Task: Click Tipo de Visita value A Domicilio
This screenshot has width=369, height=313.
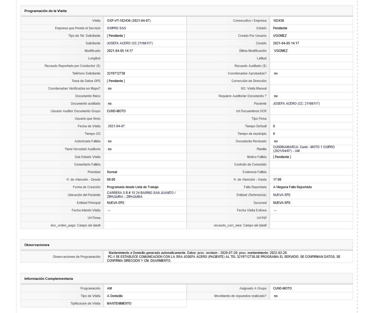Action: [x=115, y=296]
